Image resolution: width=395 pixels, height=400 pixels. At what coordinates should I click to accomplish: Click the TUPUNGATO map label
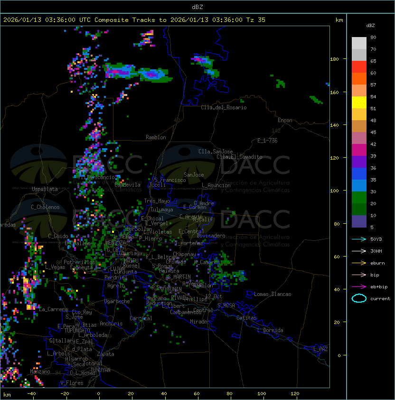(77, 330)
